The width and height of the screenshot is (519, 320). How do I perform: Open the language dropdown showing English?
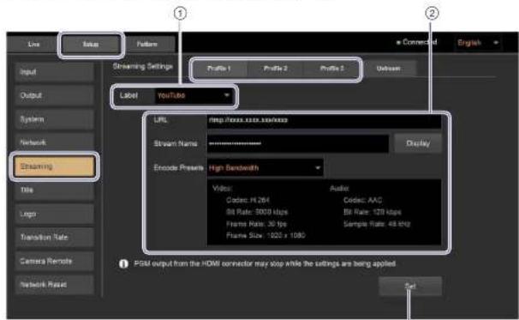(478, 43)
